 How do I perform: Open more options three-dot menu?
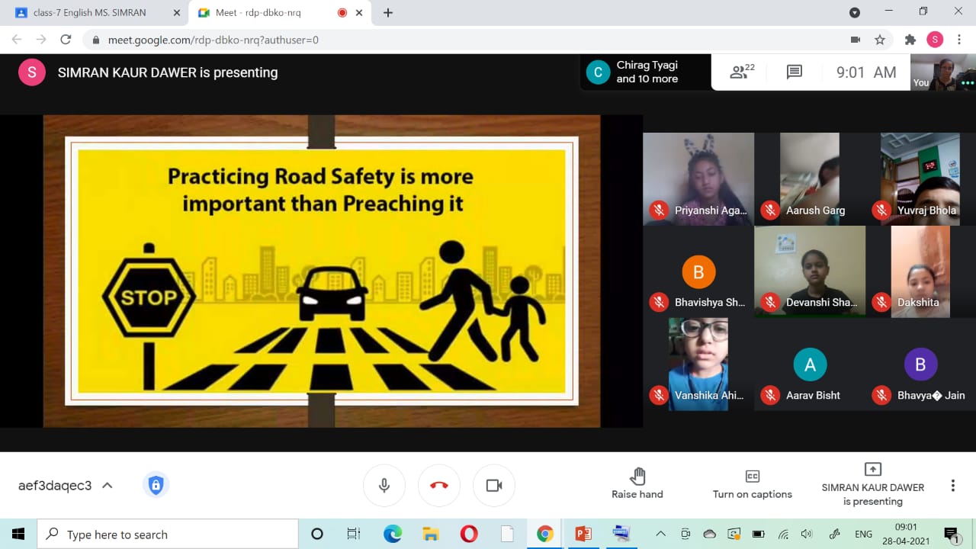[952, 486]
